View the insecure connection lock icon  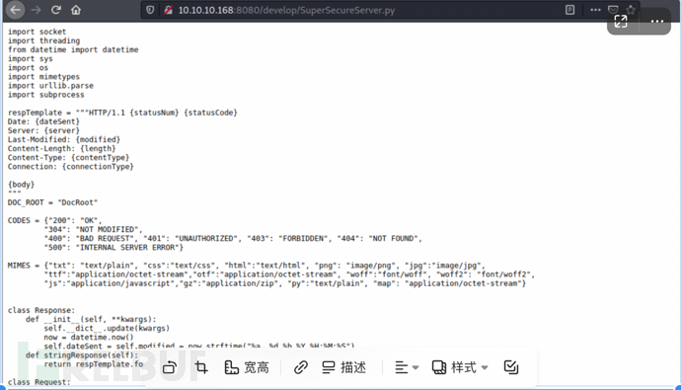(x=168, y=10)
